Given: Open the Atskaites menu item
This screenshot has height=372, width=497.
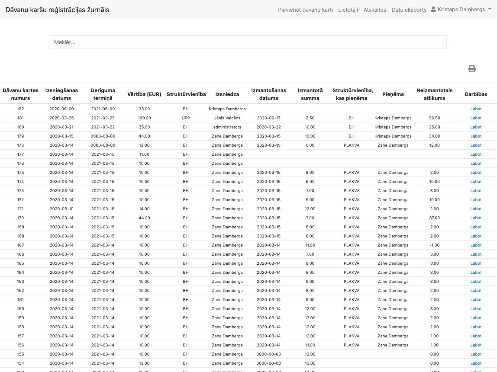Looking at the screenshot, I should 374,10.
